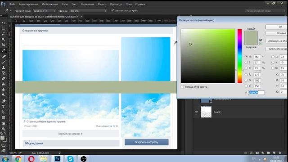The image size is (288, 162).
Task: Select the Move tool
Action: [x=4, y=23]
